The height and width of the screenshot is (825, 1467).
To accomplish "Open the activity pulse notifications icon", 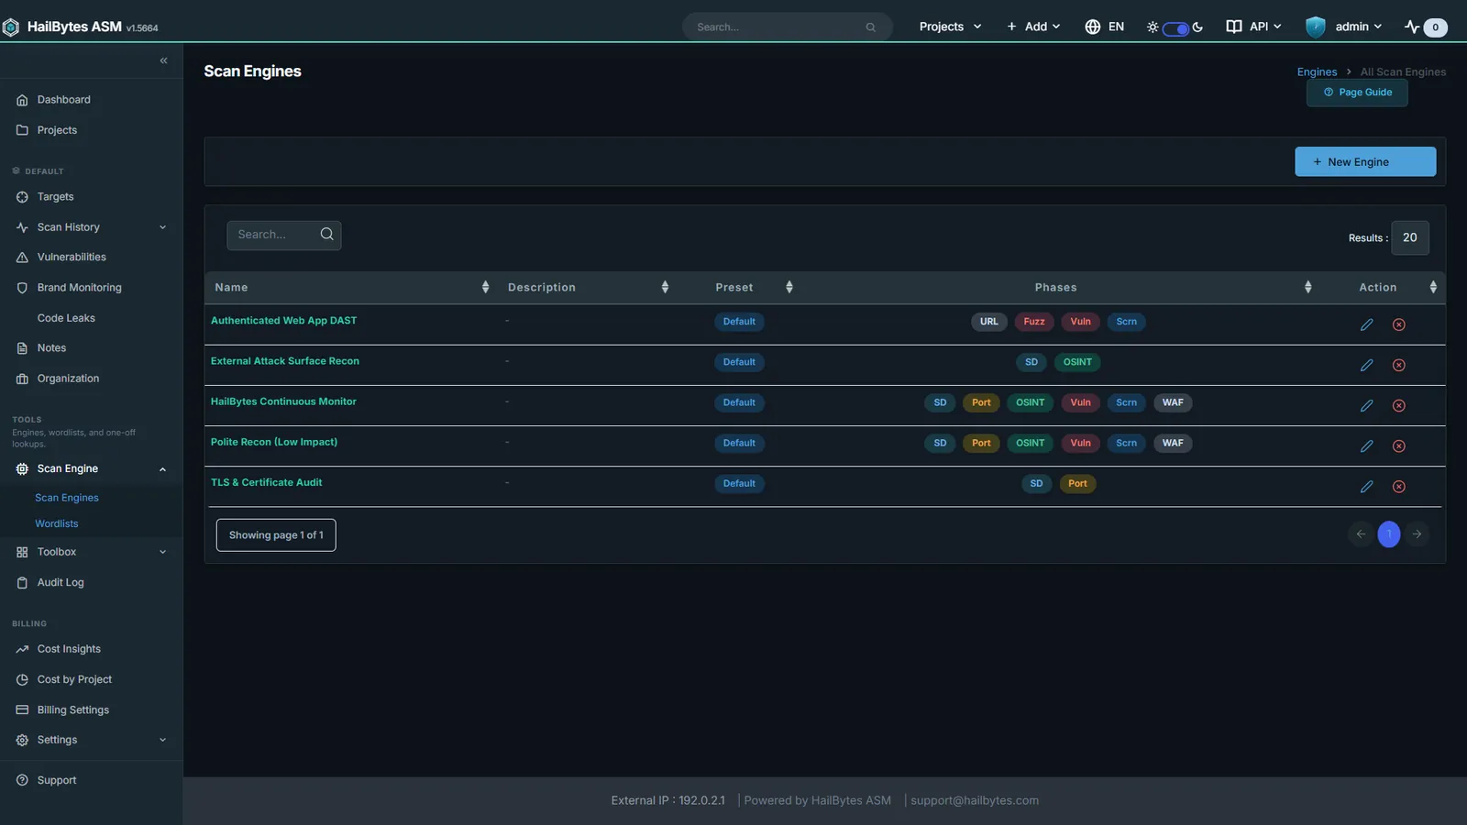I will point(1412,27).
